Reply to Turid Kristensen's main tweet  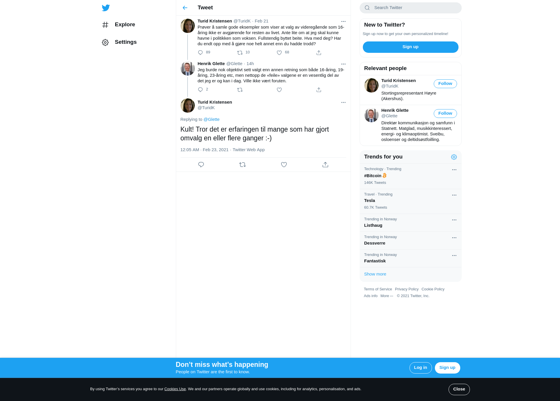tap(201, 165)
